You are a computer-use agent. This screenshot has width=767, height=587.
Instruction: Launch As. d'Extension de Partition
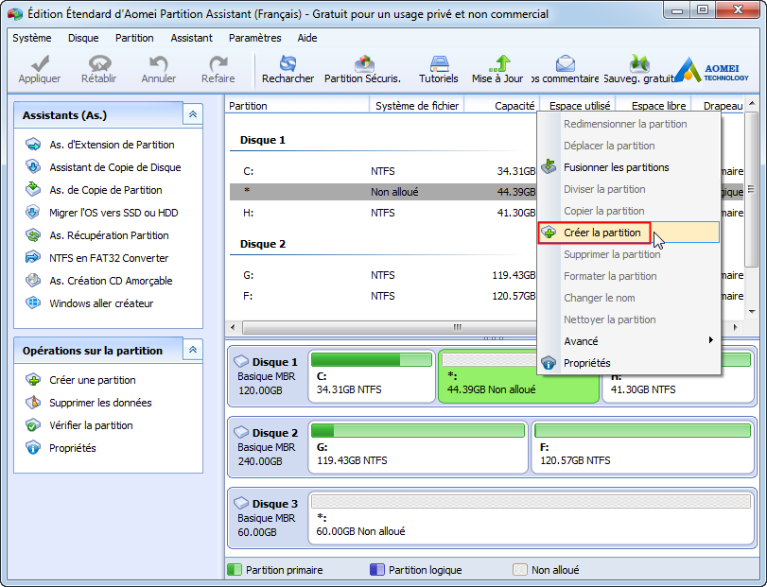coord(112,145)
